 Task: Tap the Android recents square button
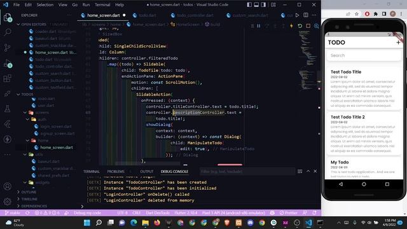pyautogui.click(x=387, y=184)
